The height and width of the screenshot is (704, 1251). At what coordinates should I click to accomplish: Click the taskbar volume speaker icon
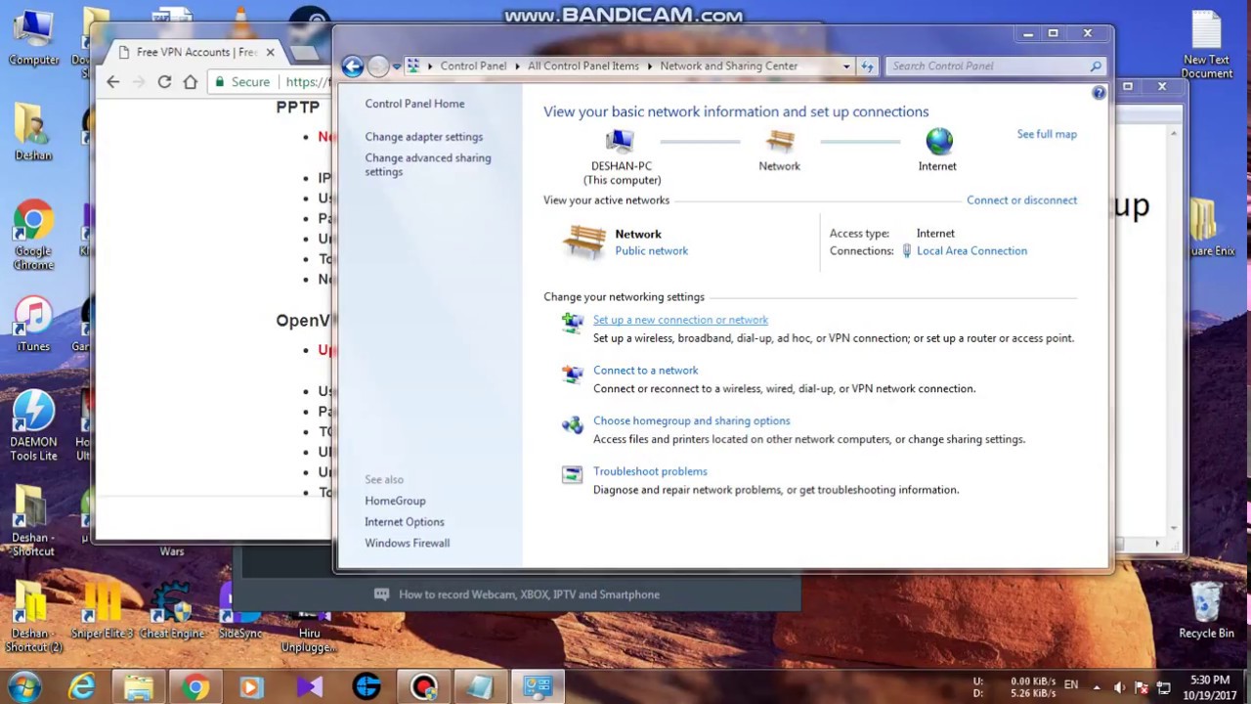pyautogui.click(x=1120, y=687)
